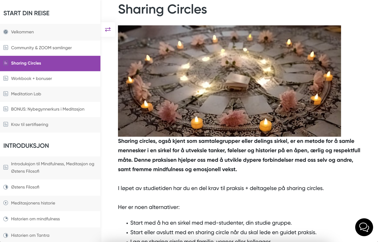
Task: Click the document icon beside Workbook + bonuser
Action: (6, 78)
